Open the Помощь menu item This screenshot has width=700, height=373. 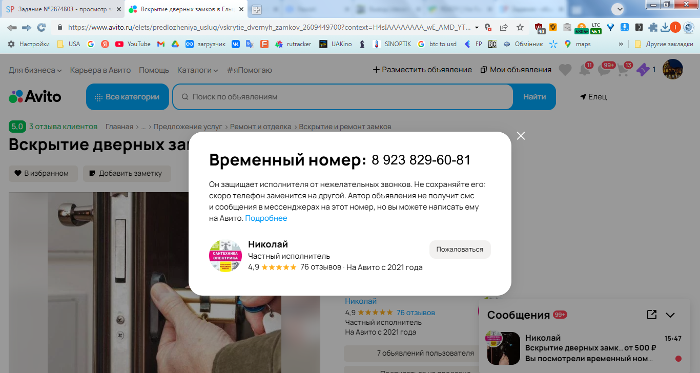[x=154, y=70]
